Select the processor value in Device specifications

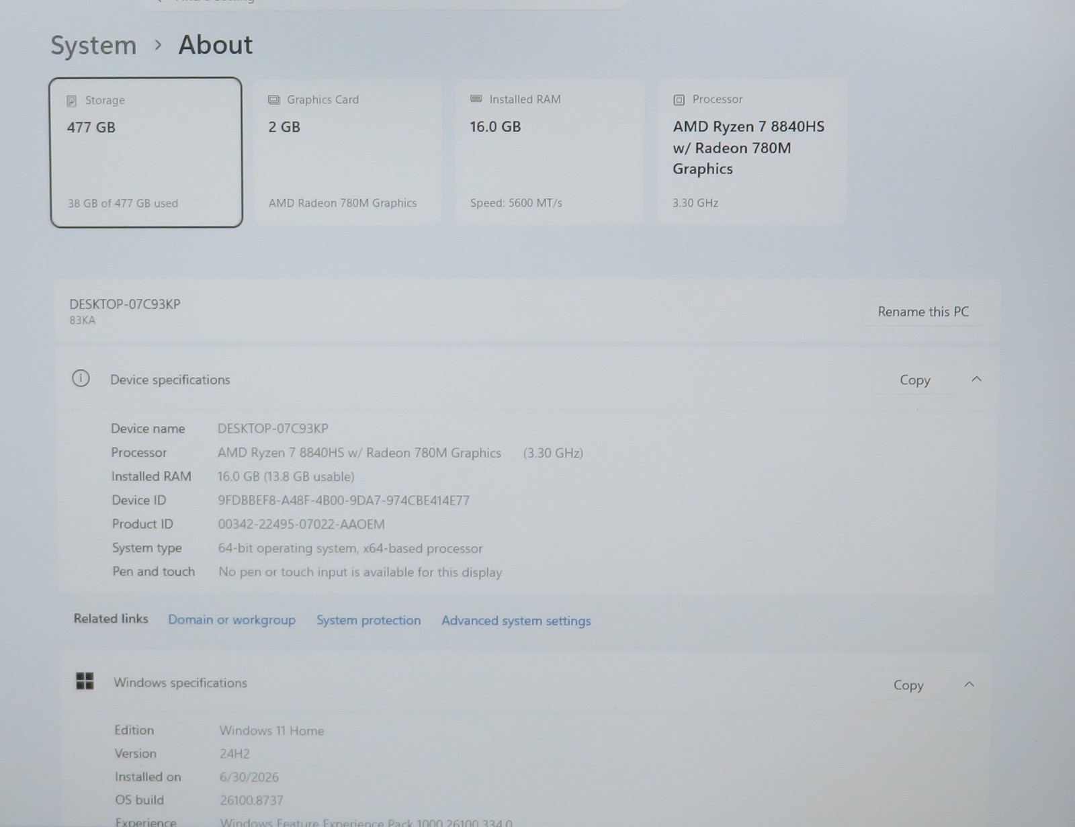point(400,453)
